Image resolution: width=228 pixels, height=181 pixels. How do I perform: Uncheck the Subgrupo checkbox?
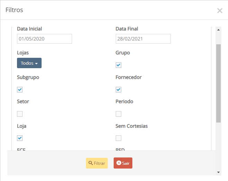click(x=20, y=90)
